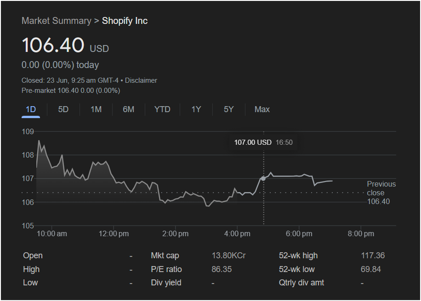Image resolution: width=421 pixels, height=301 pixels.
Task: Show the 6M price history tab
Action: coord(129,109)
